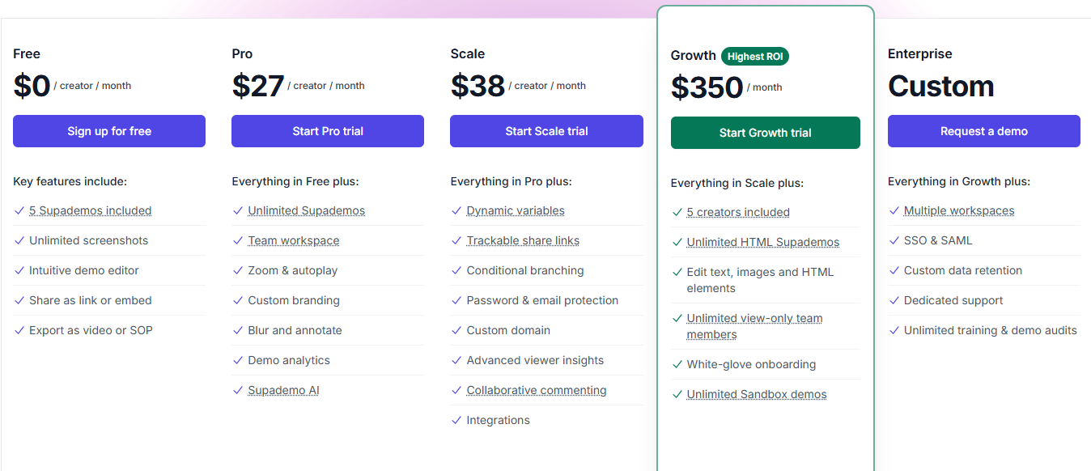
Task: Start the Pro trial
Action: click(x=328, y=131)
